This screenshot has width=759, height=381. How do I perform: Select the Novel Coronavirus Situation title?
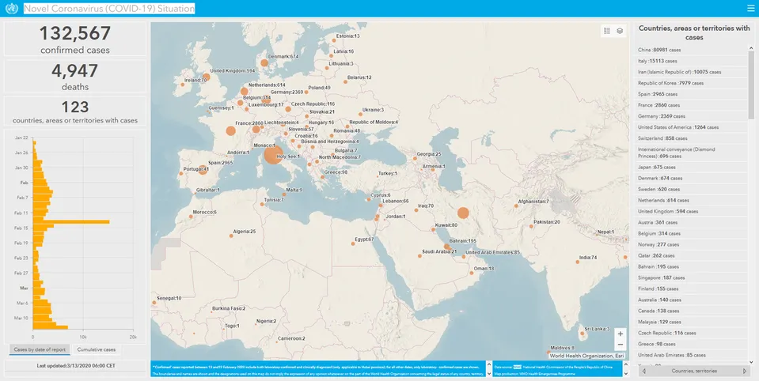(109, 8)
